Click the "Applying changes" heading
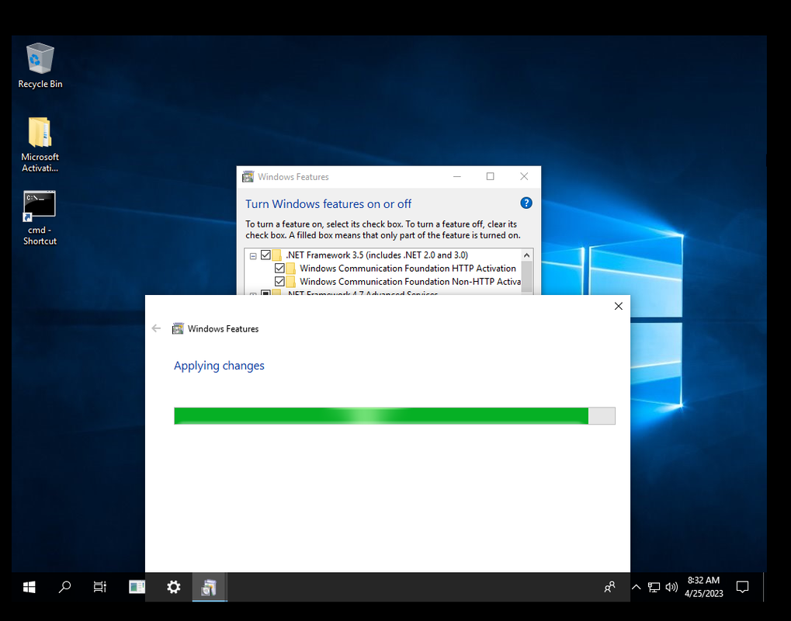The width and height of the screenshot is (791, 621). 219,366
